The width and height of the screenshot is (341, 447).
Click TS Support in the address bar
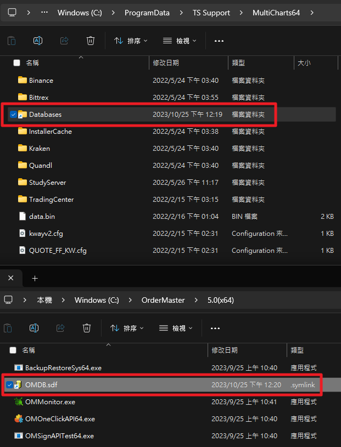click(211, 13)
